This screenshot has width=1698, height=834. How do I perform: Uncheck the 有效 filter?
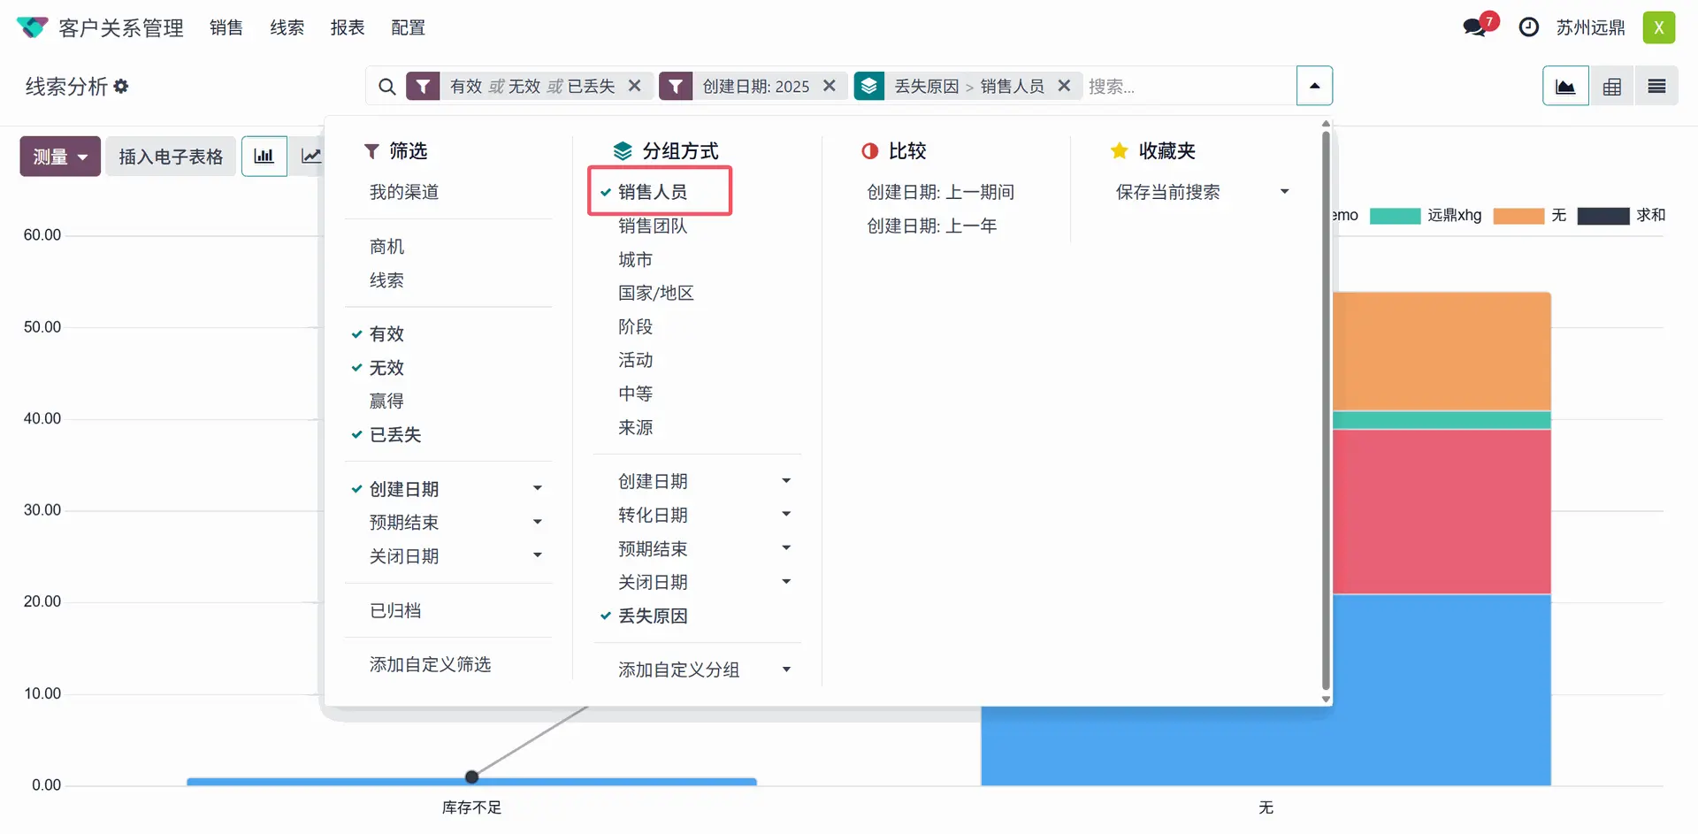[x=386, y=333]
